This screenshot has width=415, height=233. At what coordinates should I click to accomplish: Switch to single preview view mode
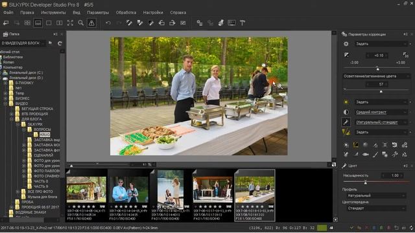point(49,23)
